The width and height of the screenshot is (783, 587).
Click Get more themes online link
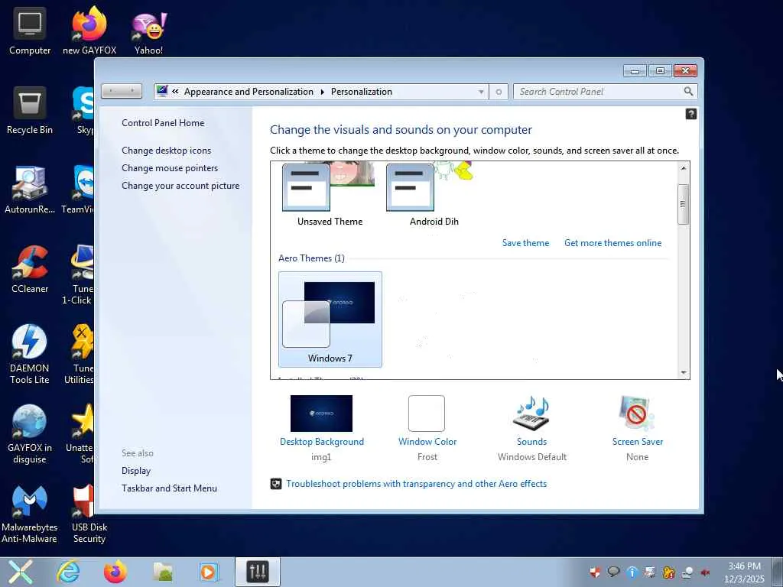(x=612, y=243)
